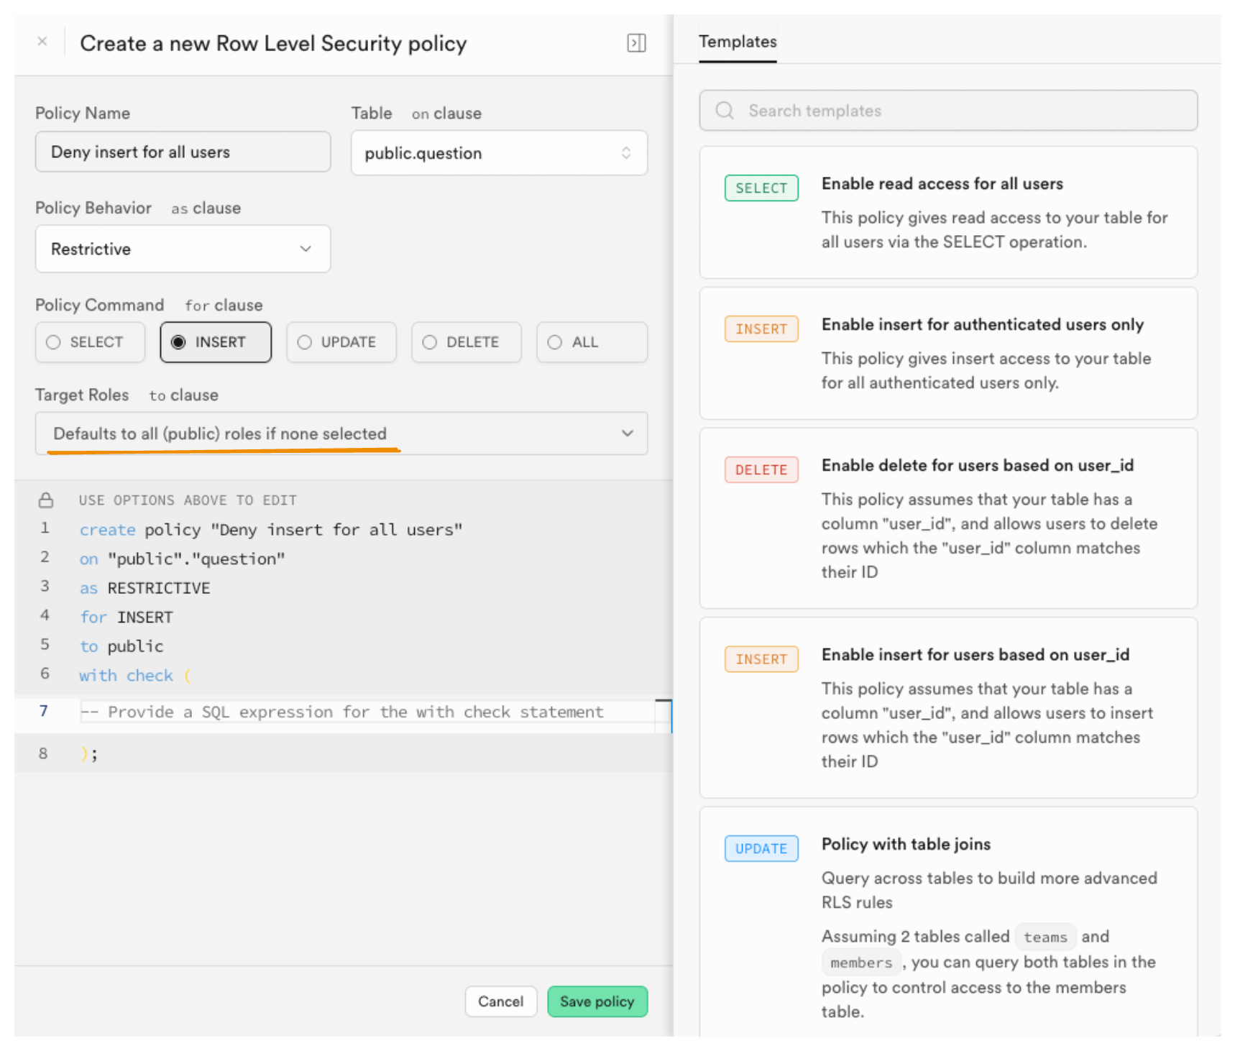Pick the ALL policy command option
The image size is (1235, 1051).
[x=591, y=342]
